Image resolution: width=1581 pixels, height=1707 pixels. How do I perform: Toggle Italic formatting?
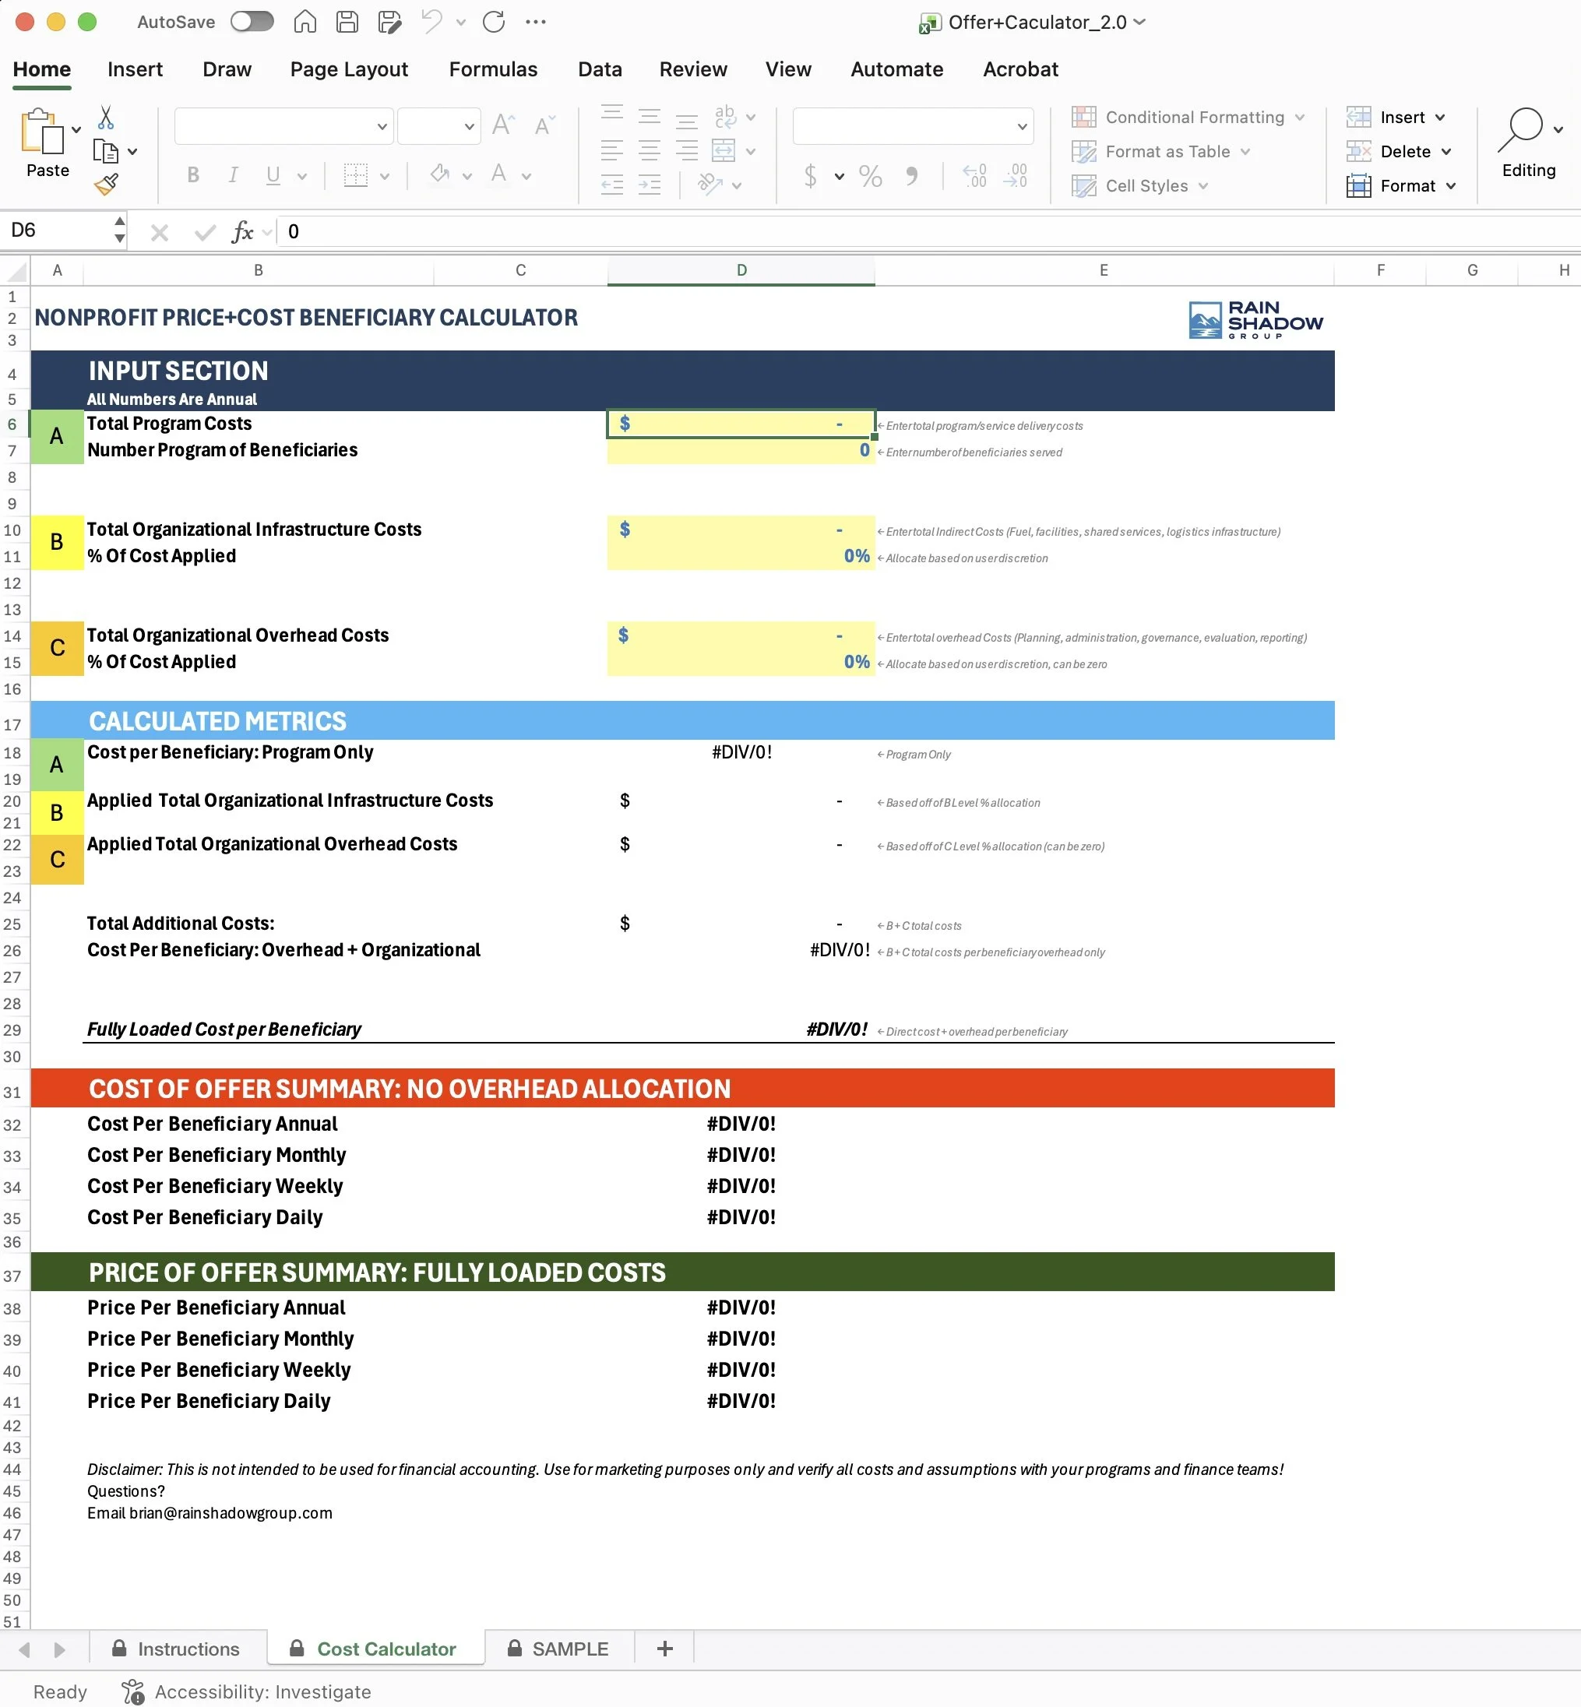point(233,175)
